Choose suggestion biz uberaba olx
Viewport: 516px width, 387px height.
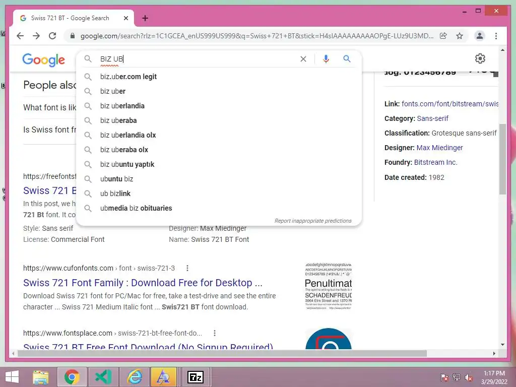coord(219,150)
